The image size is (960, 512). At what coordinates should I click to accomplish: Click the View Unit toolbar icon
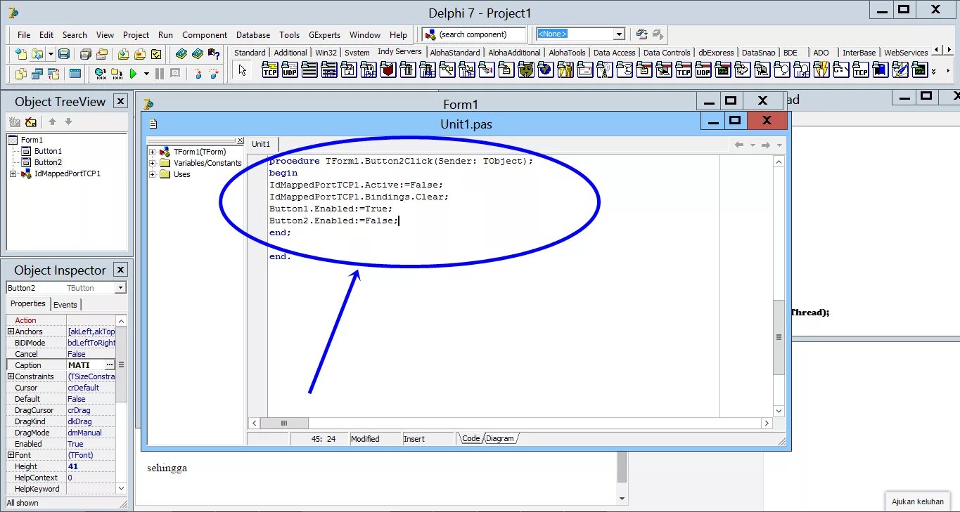21,73
